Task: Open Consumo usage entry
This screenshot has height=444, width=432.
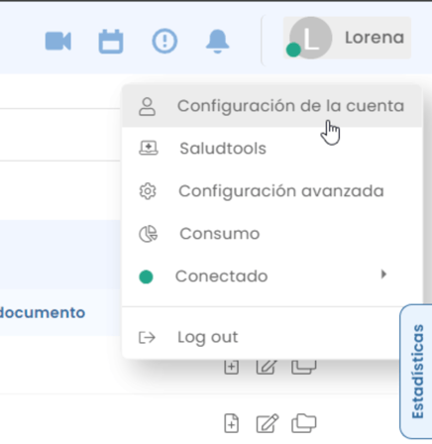Action: (x=272, y=234)
